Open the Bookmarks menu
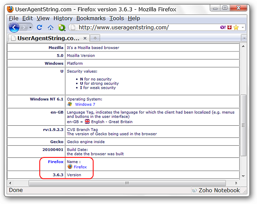 pos(91,18)
